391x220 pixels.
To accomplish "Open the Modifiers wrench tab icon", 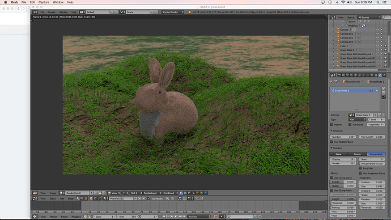I will (x=364, y=75).
